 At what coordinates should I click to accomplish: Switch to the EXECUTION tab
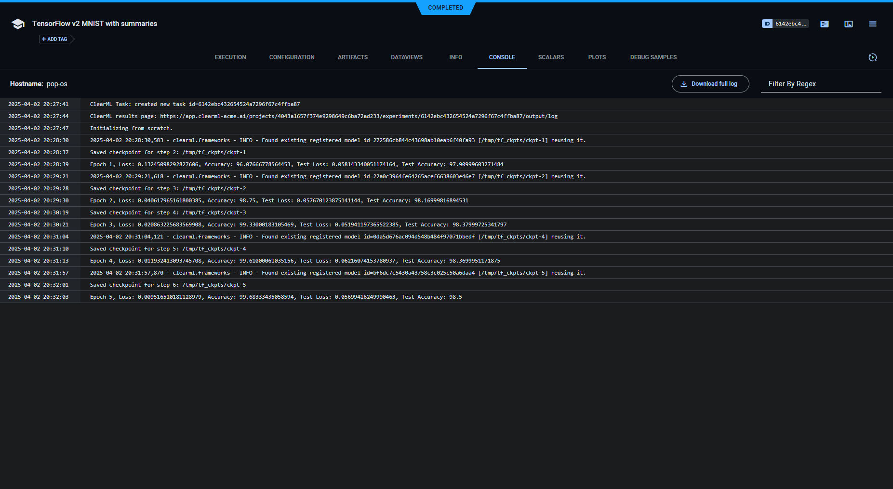pyautogui.click(x=230, y=57)
